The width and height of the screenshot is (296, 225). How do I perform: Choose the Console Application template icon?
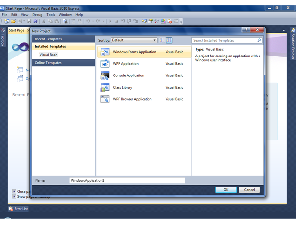tap(105, 75)
